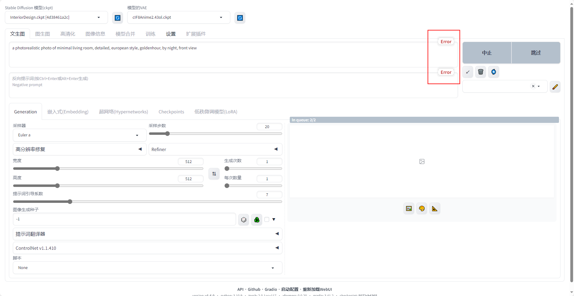This screenshot has height=296, width=574.
Task: Click the blue circle icon beside the trash
Action: point(494,72)
